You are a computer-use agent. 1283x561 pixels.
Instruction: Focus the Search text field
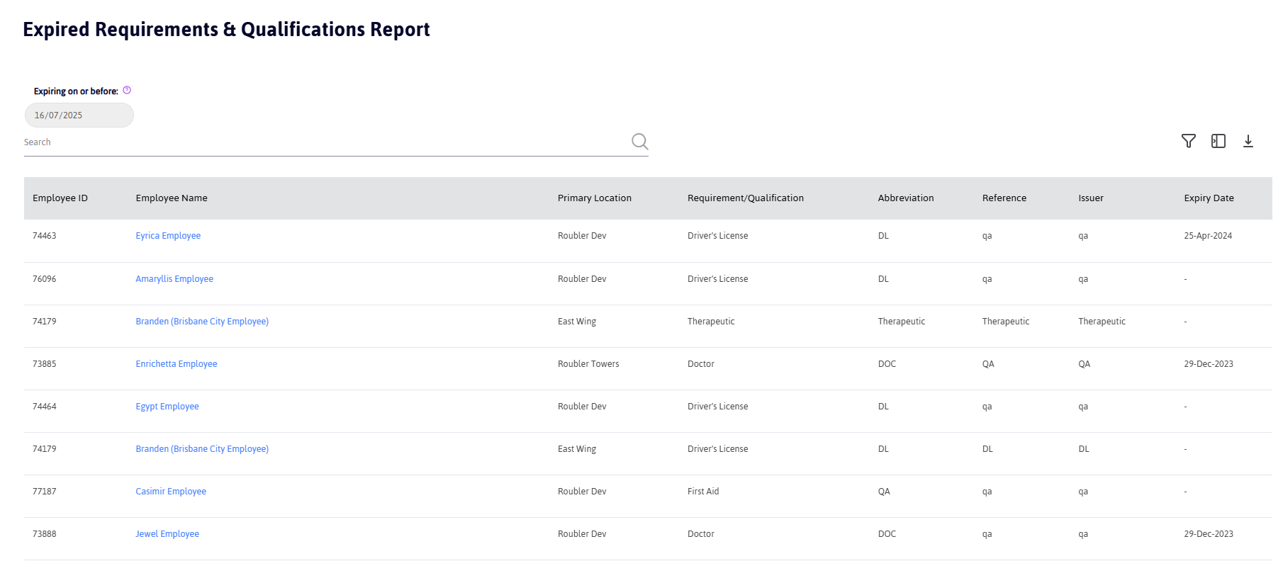coord(326,142)
